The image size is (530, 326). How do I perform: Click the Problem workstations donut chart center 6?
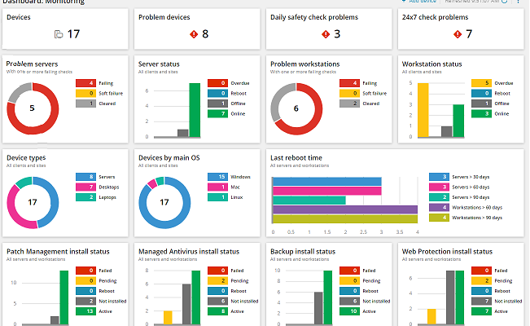(x=296, y=108)
